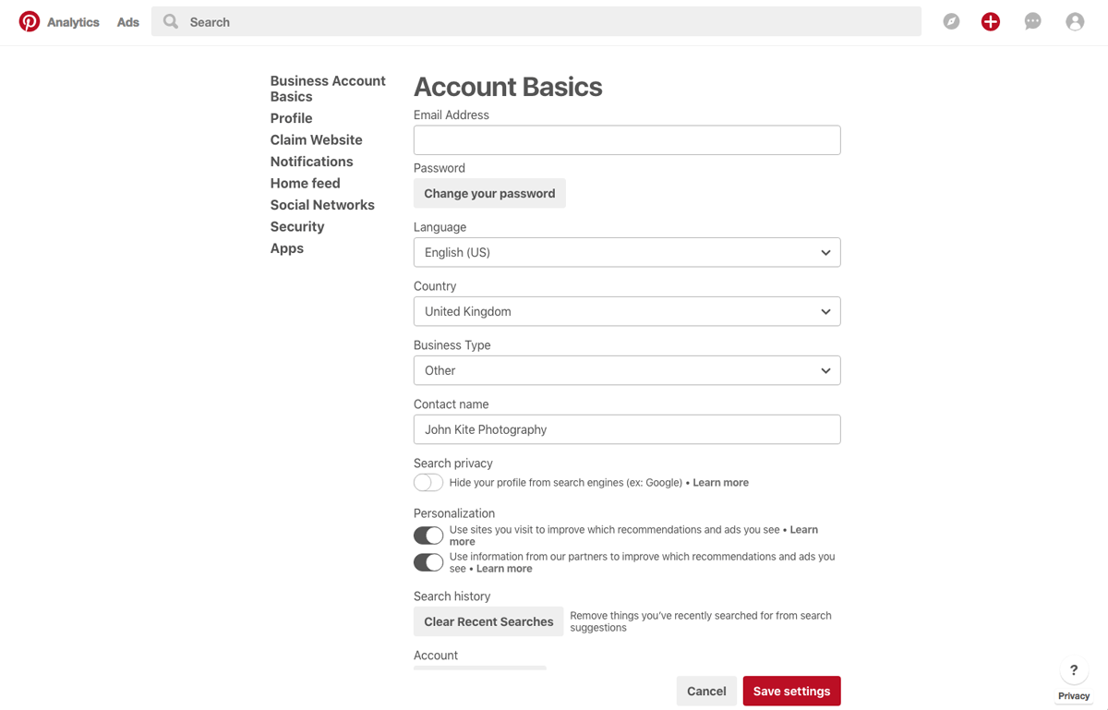
Task: Click the search magnifier icon
Action: (170, 21)
